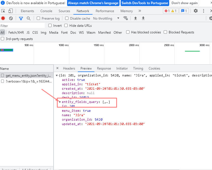This screenshot has height=170, width=212.
Task: Enable the Preserve log checkbox
Action: pyautogui.click(x=38, y=18)
